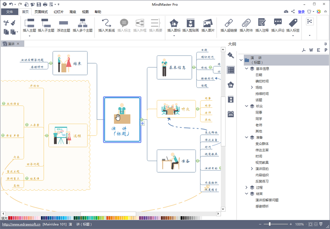Select 反复练习 in outline list

[262, 181]
